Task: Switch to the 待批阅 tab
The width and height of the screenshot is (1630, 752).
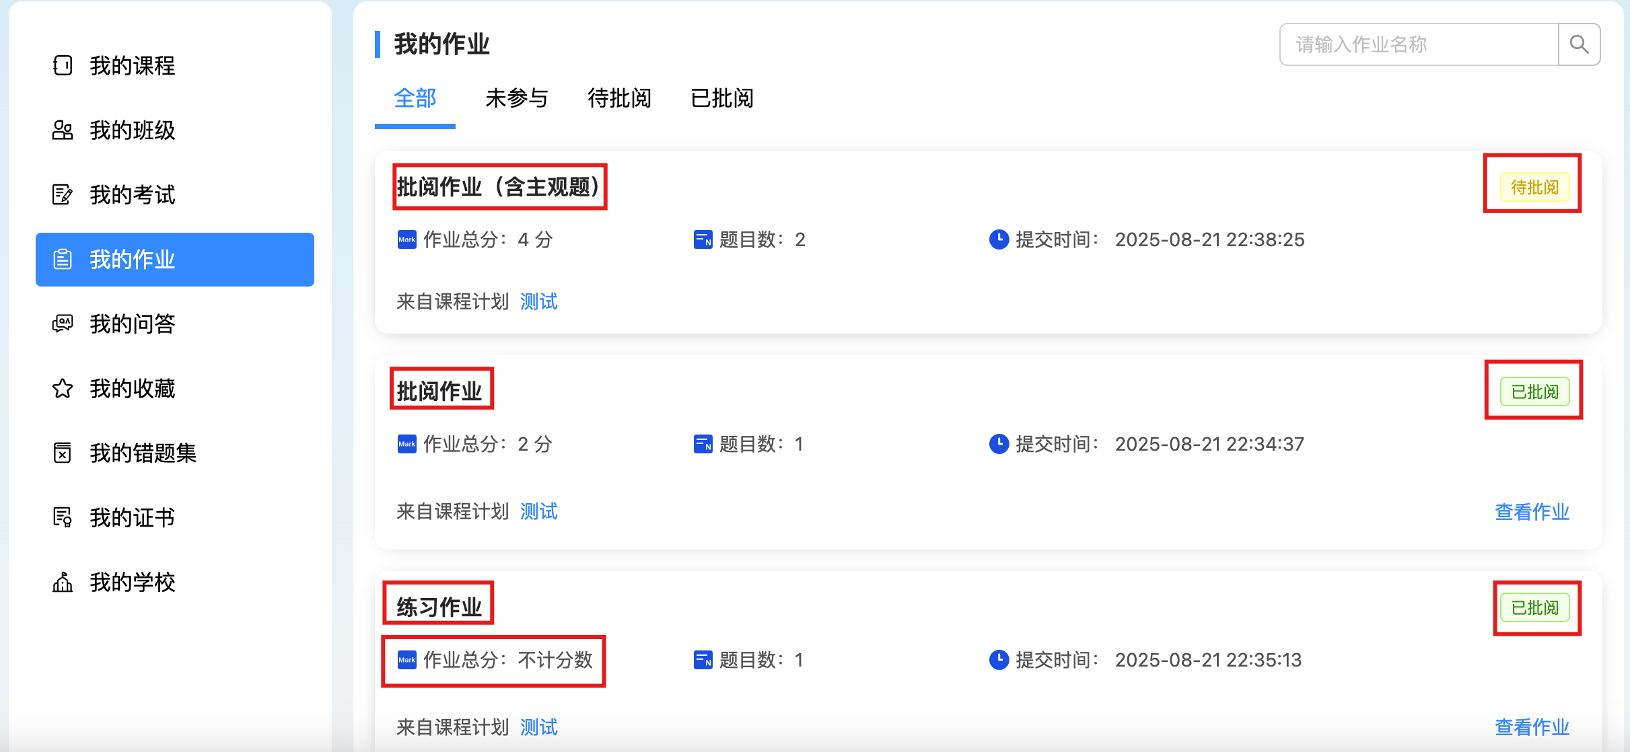Action: (x=619, y=99)
